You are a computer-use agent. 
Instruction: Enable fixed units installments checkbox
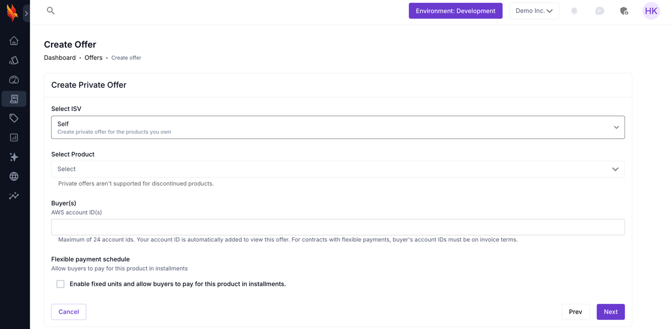click(x=61, y=284)
